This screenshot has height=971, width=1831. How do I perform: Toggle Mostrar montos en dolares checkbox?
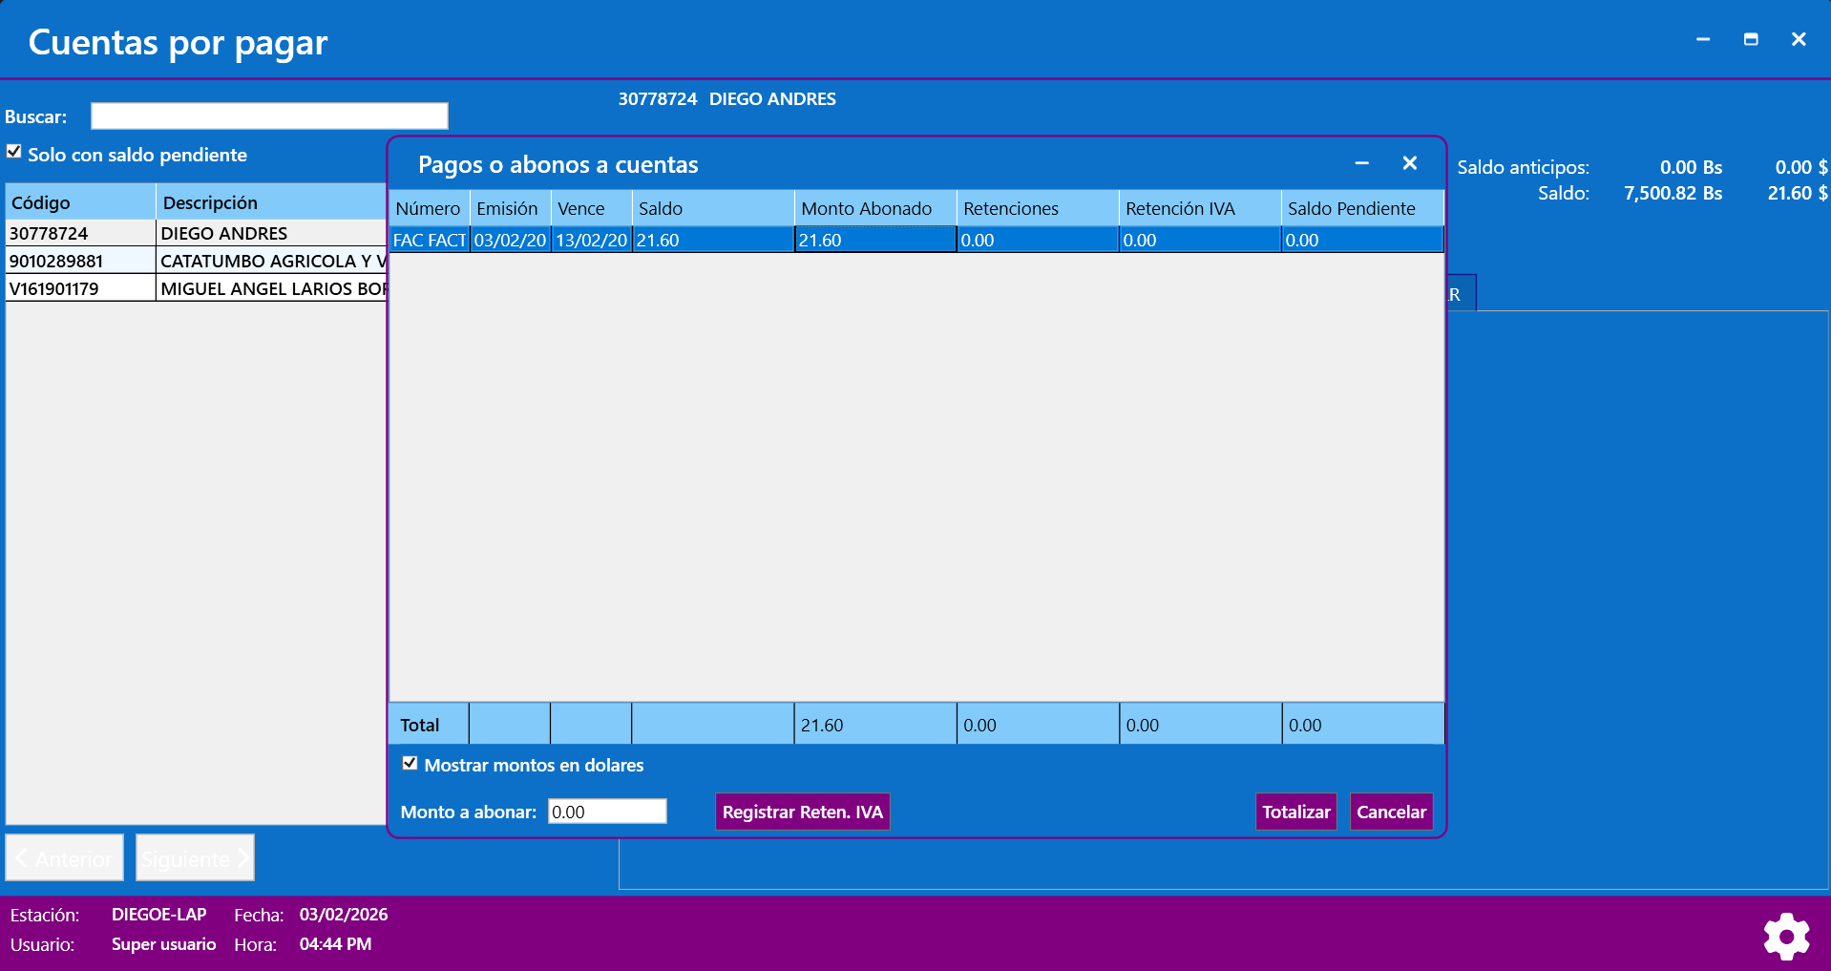point(410,764)
